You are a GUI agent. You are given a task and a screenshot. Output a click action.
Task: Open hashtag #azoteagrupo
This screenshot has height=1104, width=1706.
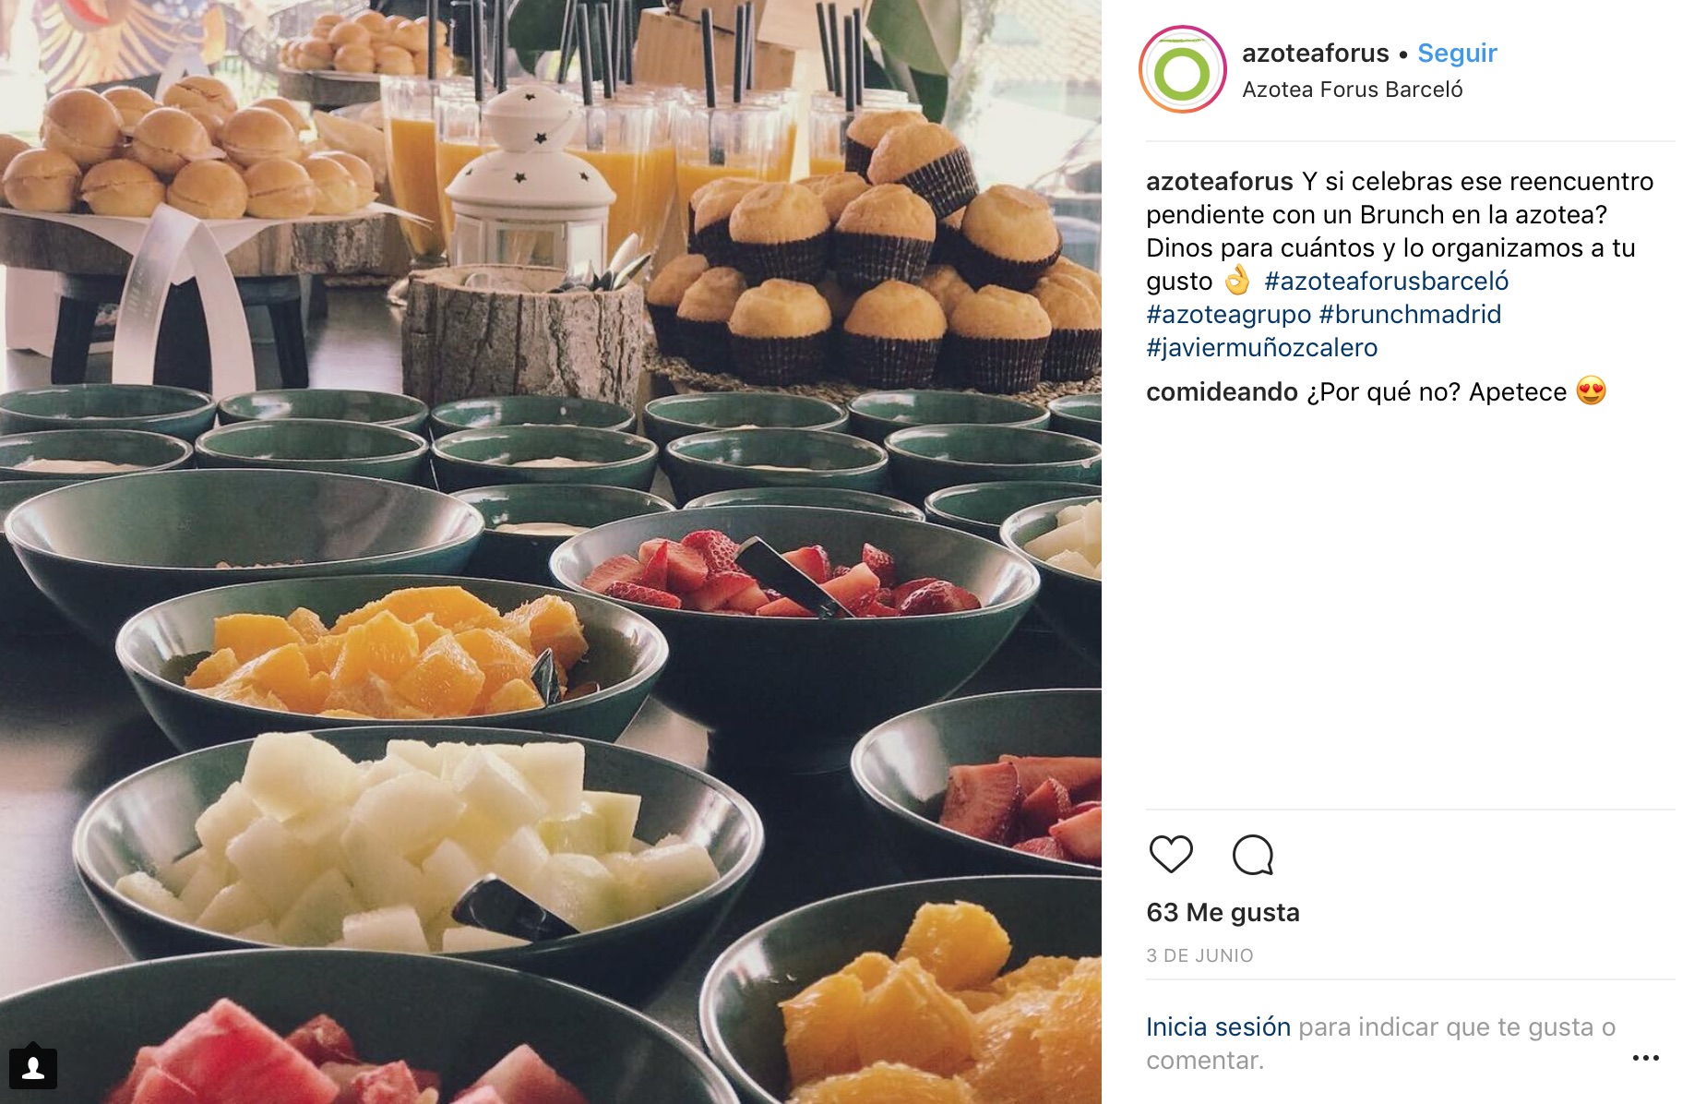[1228, 314]
